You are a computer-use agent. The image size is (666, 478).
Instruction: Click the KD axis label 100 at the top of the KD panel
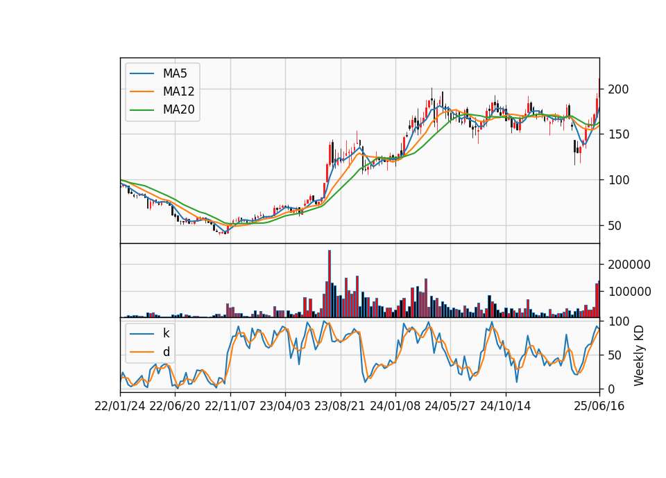coord(618,321)
